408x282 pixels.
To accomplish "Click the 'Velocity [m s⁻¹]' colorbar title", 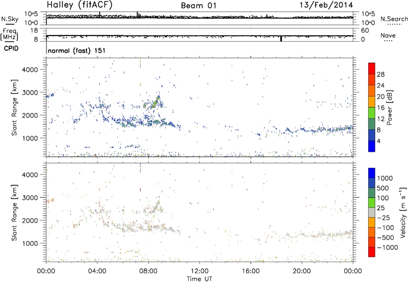I will 403,212.
